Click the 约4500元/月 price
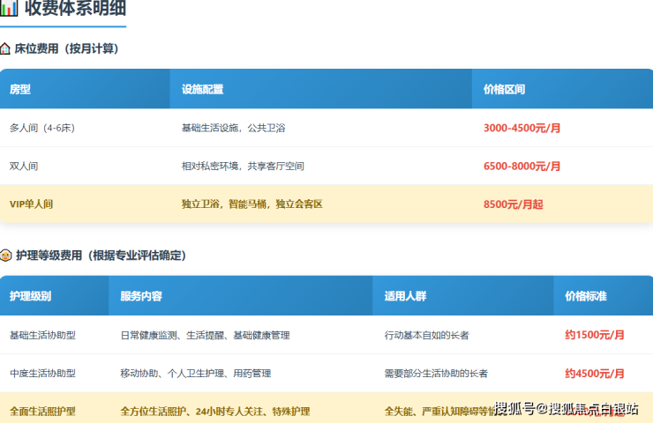The image size is (653, 423). pyautogui.click(x=594, y=373)
